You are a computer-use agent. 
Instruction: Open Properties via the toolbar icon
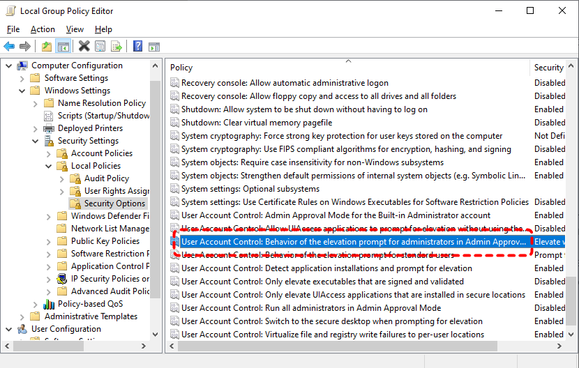point(100,47)
